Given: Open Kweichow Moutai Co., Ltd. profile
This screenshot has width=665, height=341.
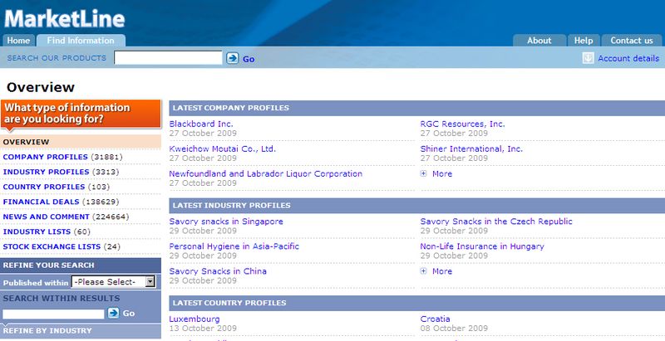Looking at the screenshot, I should [222, 149].
